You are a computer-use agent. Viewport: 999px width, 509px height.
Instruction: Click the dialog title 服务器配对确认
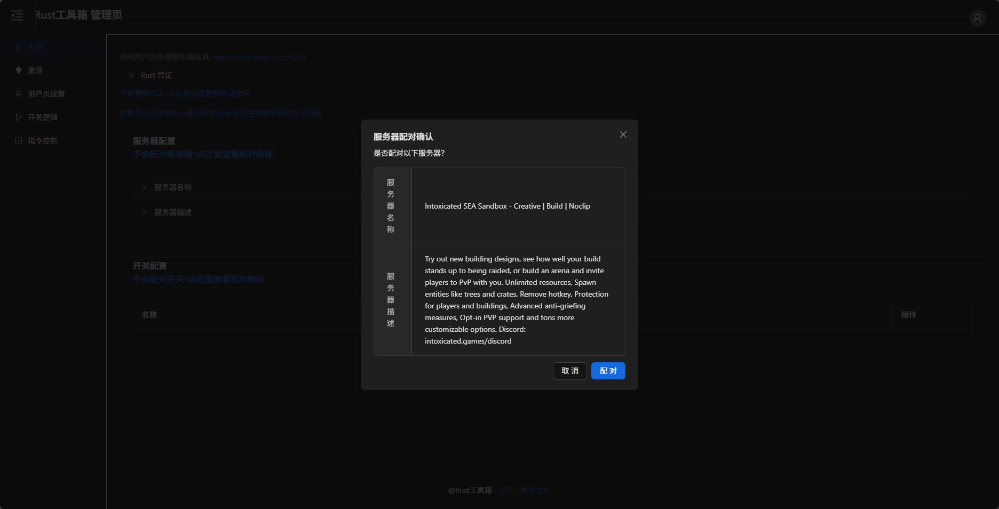click(403, 137)
